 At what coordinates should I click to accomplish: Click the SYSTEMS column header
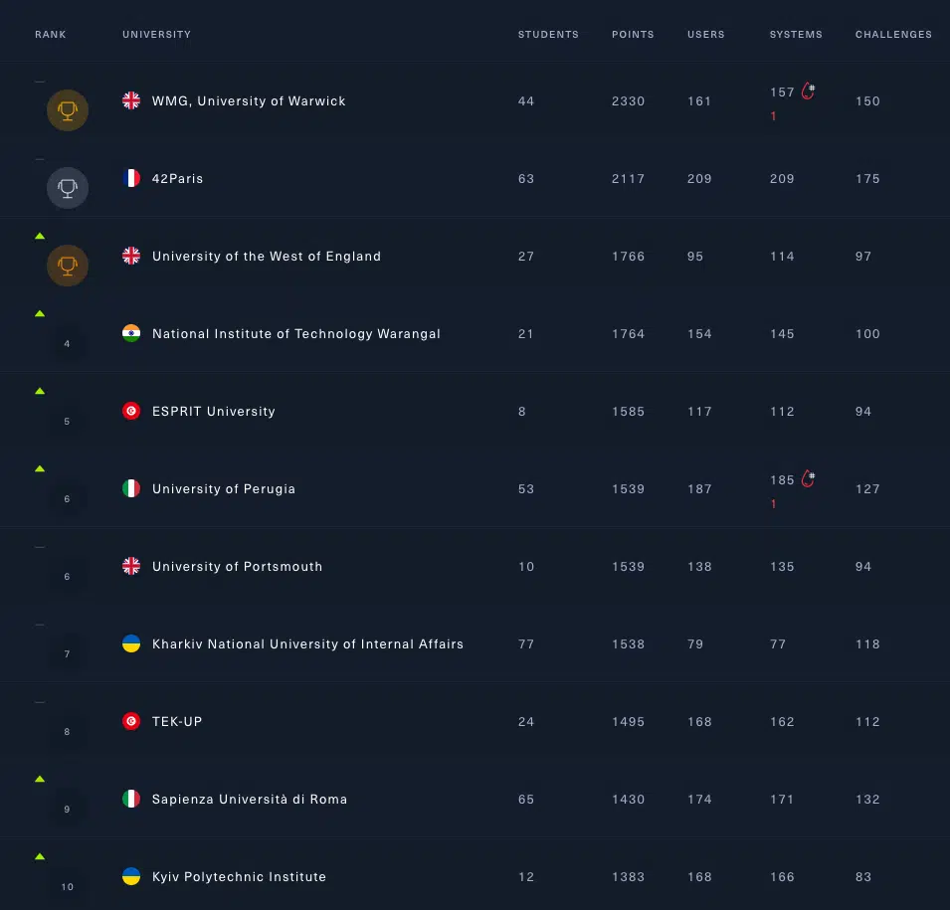[796, 35]
